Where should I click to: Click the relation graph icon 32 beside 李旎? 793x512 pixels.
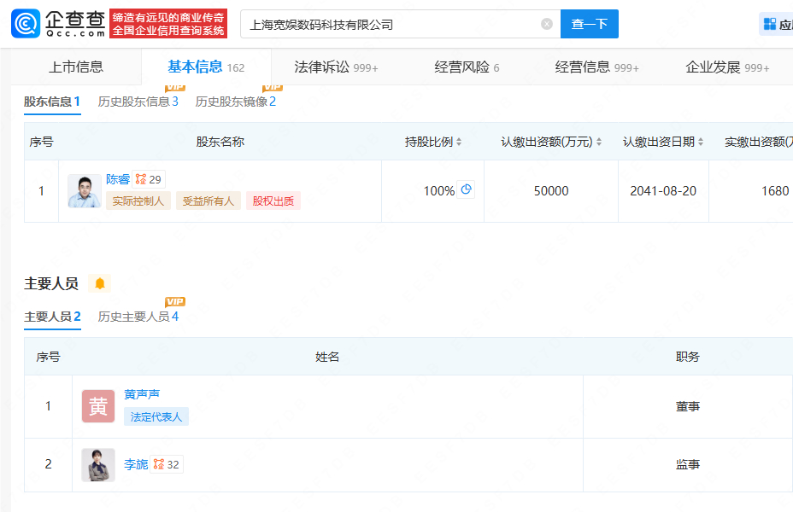pos(167,464)
